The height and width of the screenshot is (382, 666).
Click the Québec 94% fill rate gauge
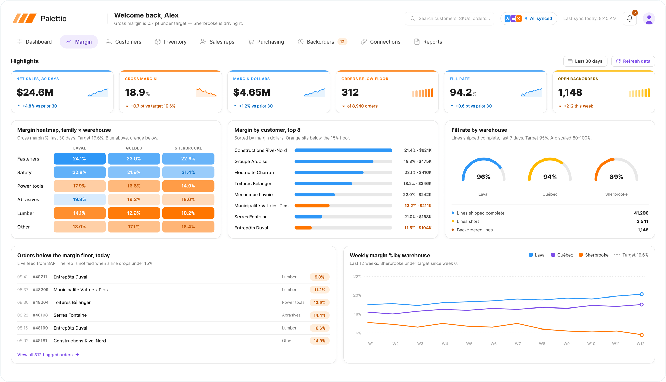549,170
